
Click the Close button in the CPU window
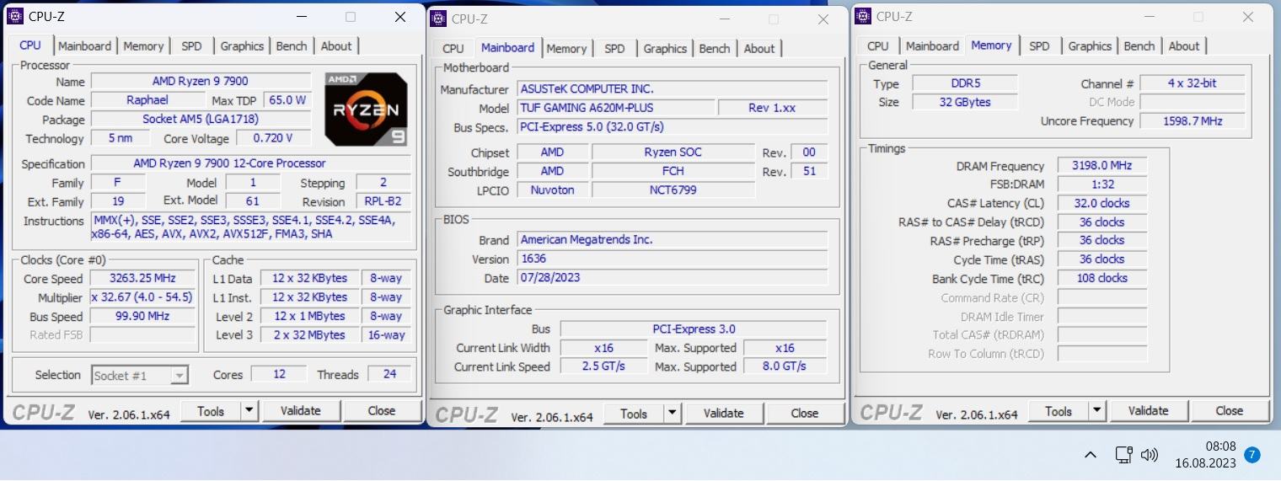(382, 411)
